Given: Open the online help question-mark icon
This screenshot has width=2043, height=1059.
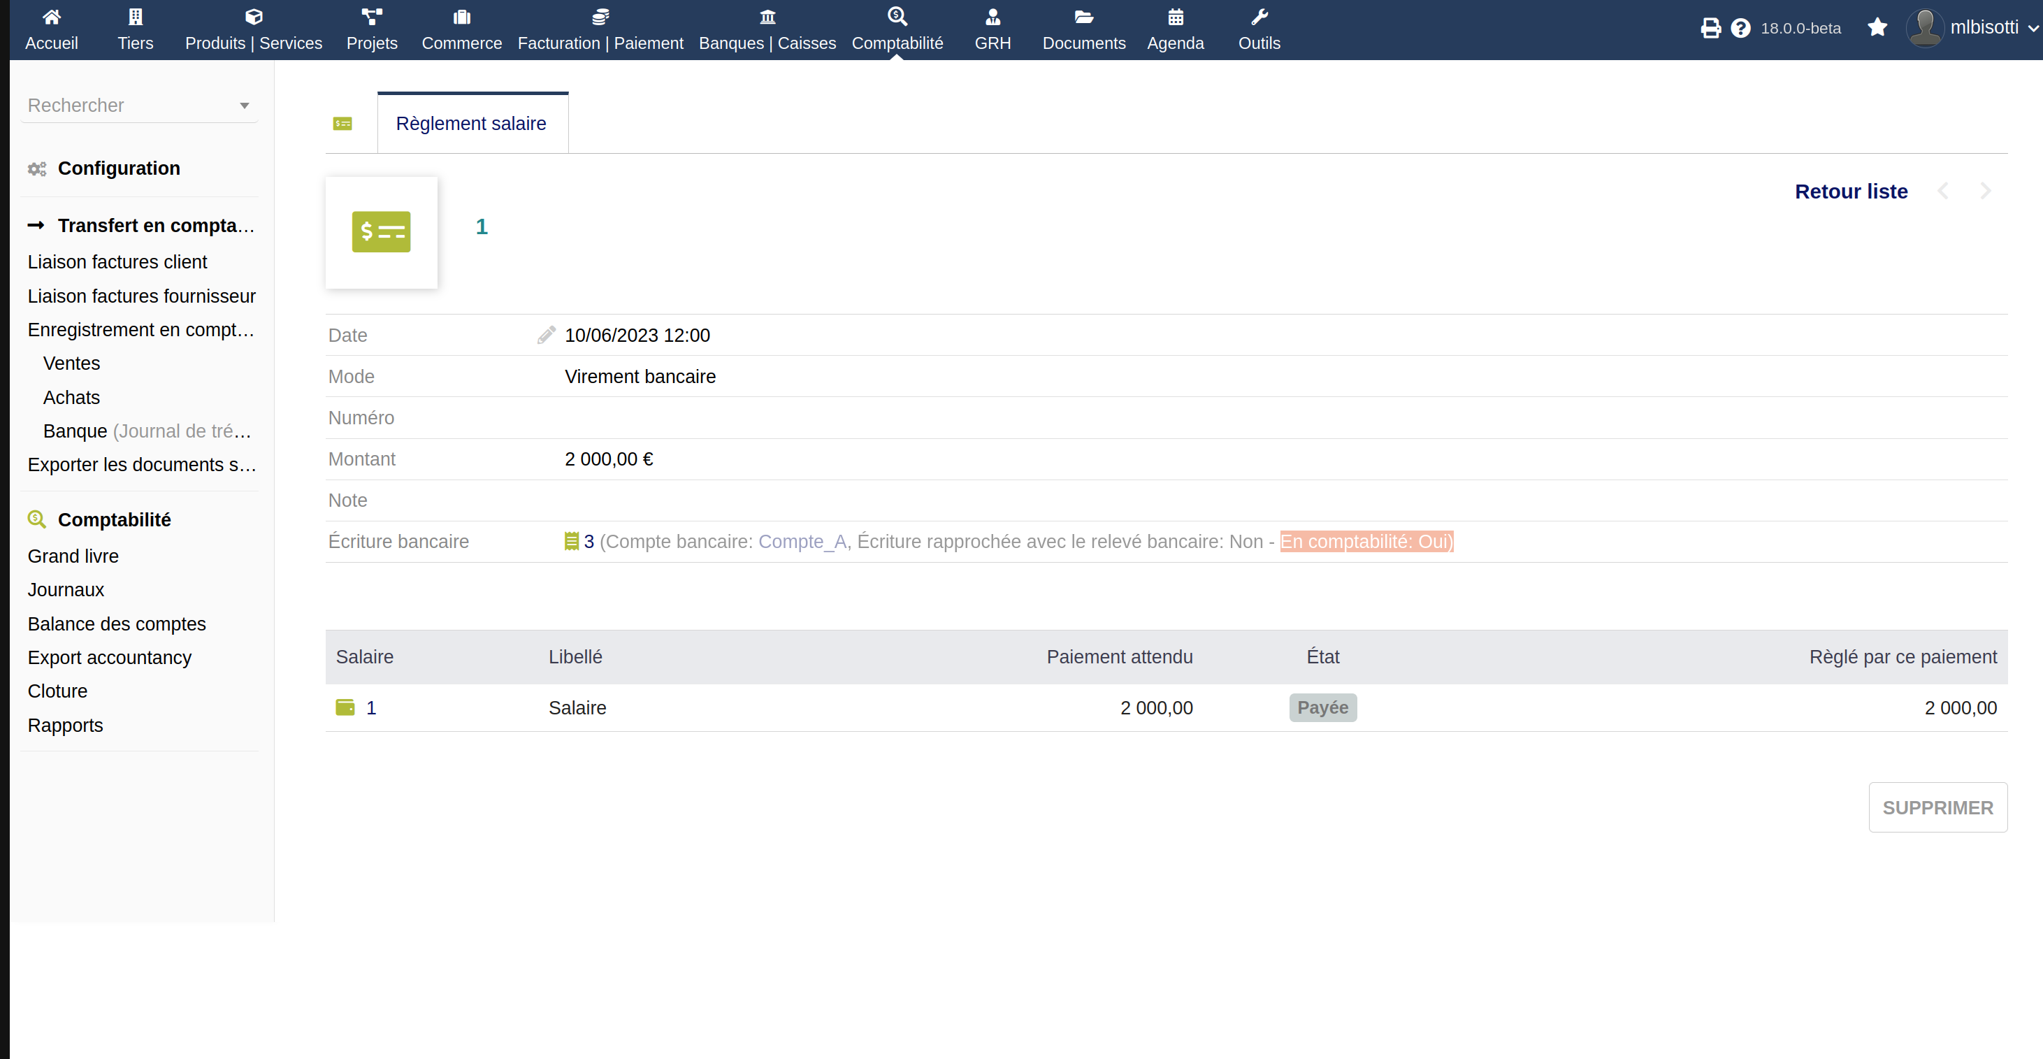Looking at the screenshot, I should coord(1740,27).
